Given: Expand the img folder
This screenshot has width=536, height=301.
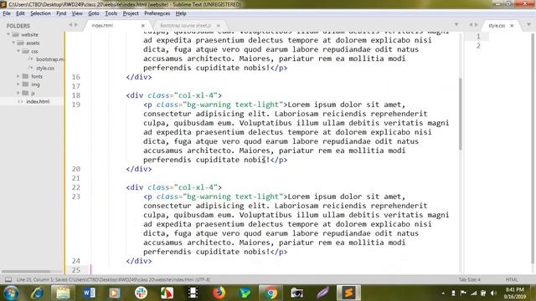Looking at the screenshot, I should click(x=18, y=84).
